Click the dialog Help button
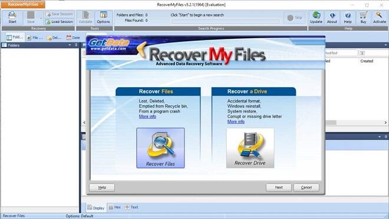Screen dimensions: 389x219 pos(102,188)
